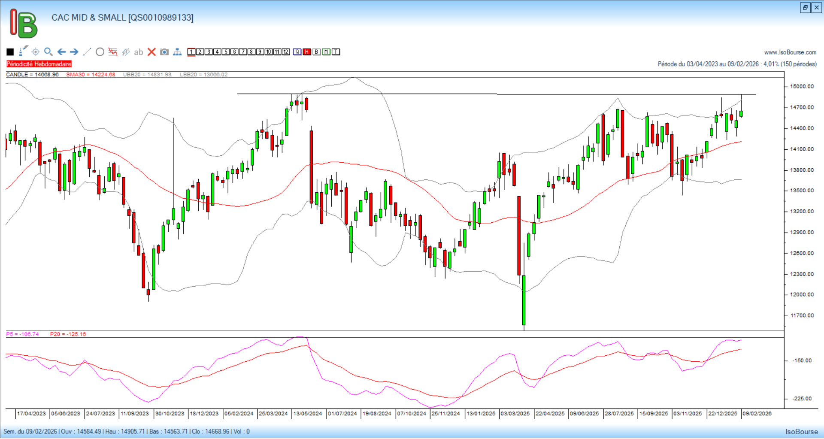The width and height of the screenshot is (824, 439).
Task: Select the crosshair target cursor tool
Action: click(36, 52)
